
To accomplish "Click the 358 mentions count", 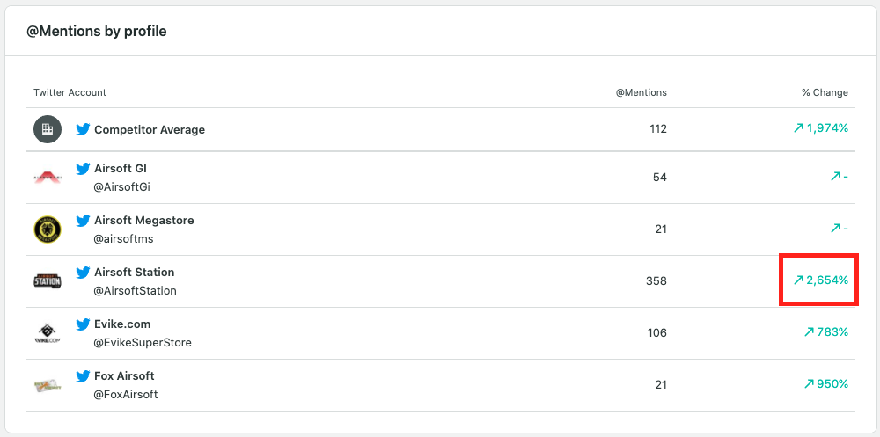I will point(656,281).
